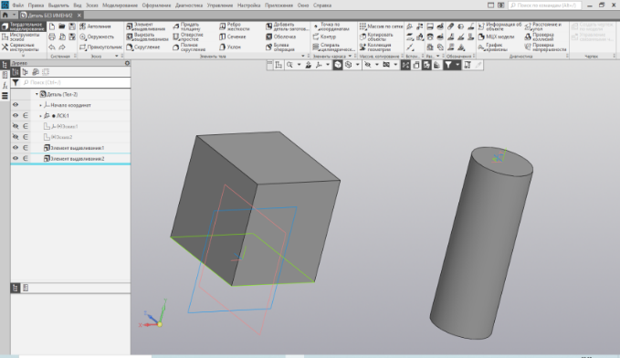Launch МЦХ модели calculation
This screenshot has width=620, height=358.
496,37
